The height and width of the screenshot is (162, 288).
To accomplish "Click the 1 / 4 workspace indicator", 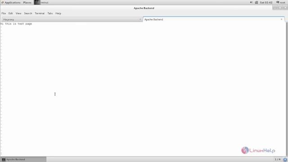I will (x=278, y=159).
